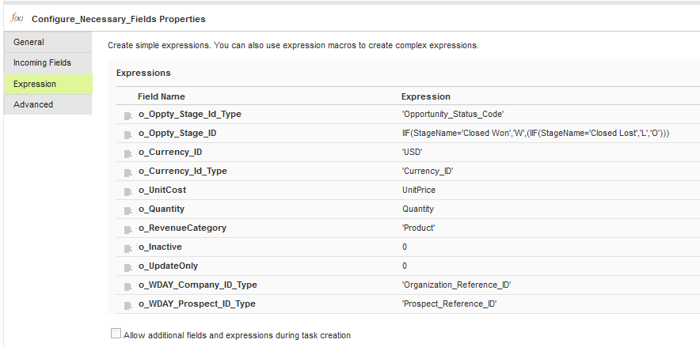
Task: Open the Advanced tab
Action: [x=48, y=104]
